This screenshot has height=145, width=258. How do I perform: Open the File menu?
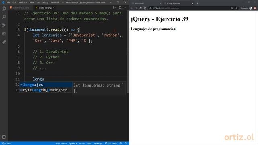[x=8, y=2]
